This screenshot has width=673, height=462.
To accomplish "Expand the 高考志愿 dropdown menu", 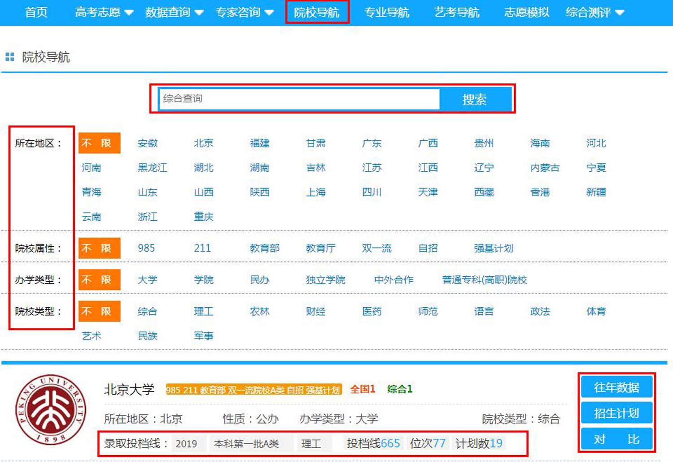I will click(x=104, y=13).
